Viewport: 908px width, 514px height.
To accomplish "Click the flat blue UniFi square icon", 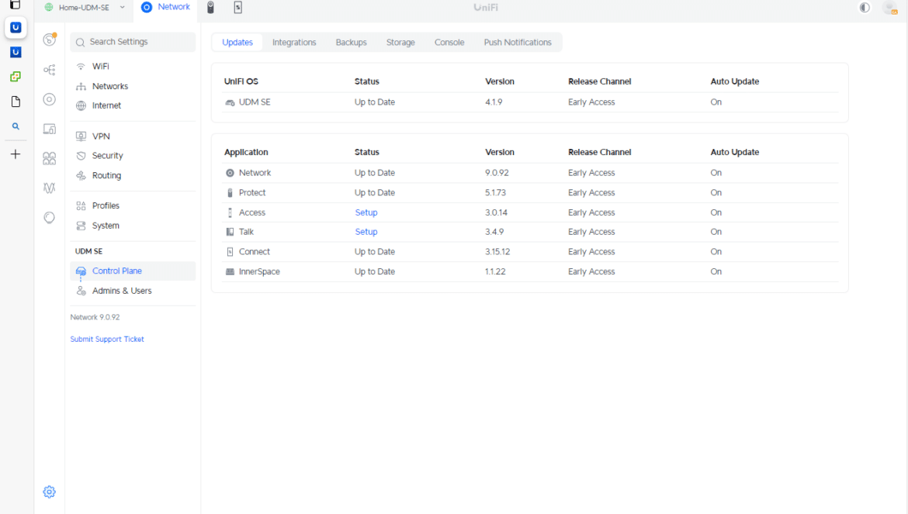I will (x=16, y=52).
